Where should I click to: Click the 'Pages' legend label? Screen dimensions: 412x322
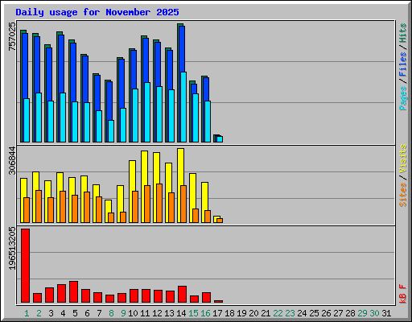coord(403,98)
